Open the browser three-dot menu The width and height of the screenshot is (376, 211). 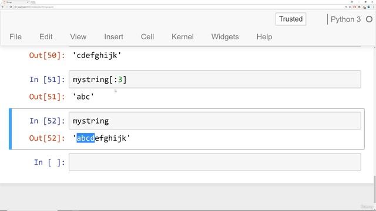point(374,7)
